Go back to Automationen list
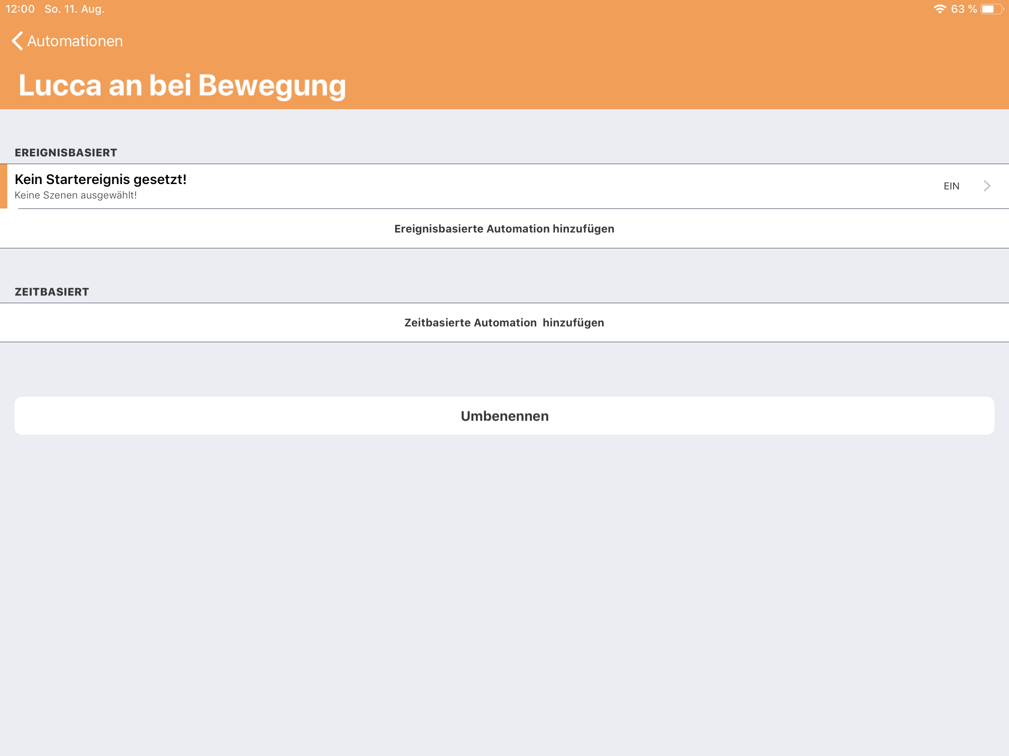This screenshot has width=1009, height=756. pos(75,41)
